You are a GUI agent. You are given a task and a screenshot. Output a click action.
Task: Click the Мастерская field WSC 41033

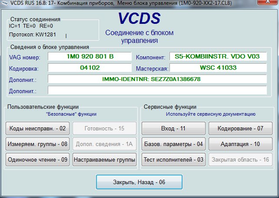coord(218,68)
